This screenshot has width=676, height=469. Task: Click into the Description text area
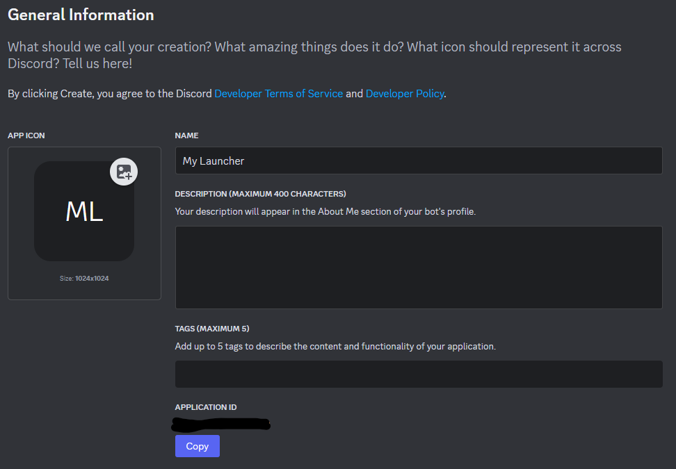(419, 268)
